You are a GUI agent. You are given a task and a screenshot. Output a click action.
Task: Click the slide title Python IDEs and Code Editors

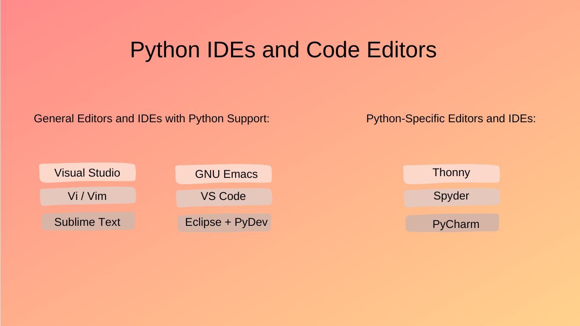coord(283,50)
